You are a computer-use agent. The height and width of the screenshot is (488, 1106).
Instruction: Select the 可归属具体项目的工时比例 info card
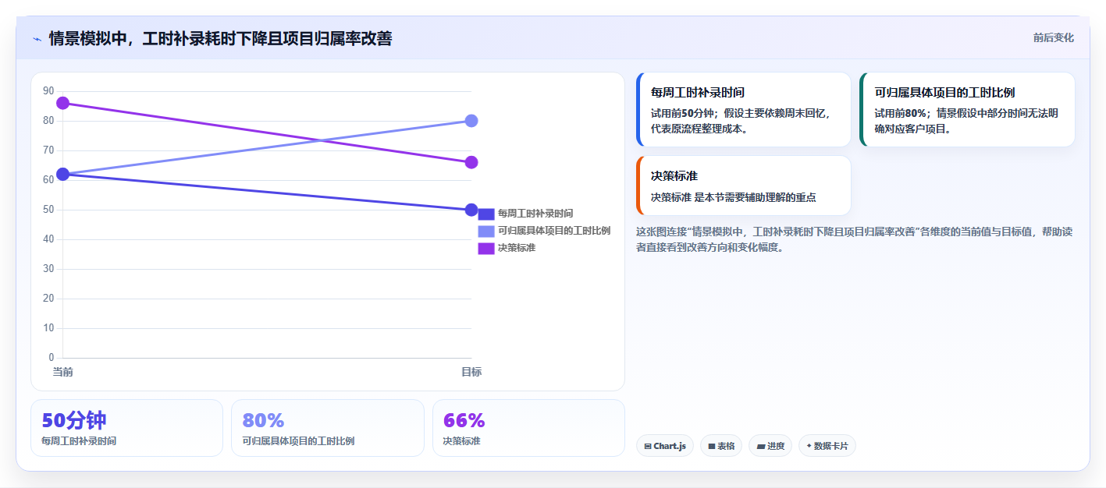click(967, 110)
